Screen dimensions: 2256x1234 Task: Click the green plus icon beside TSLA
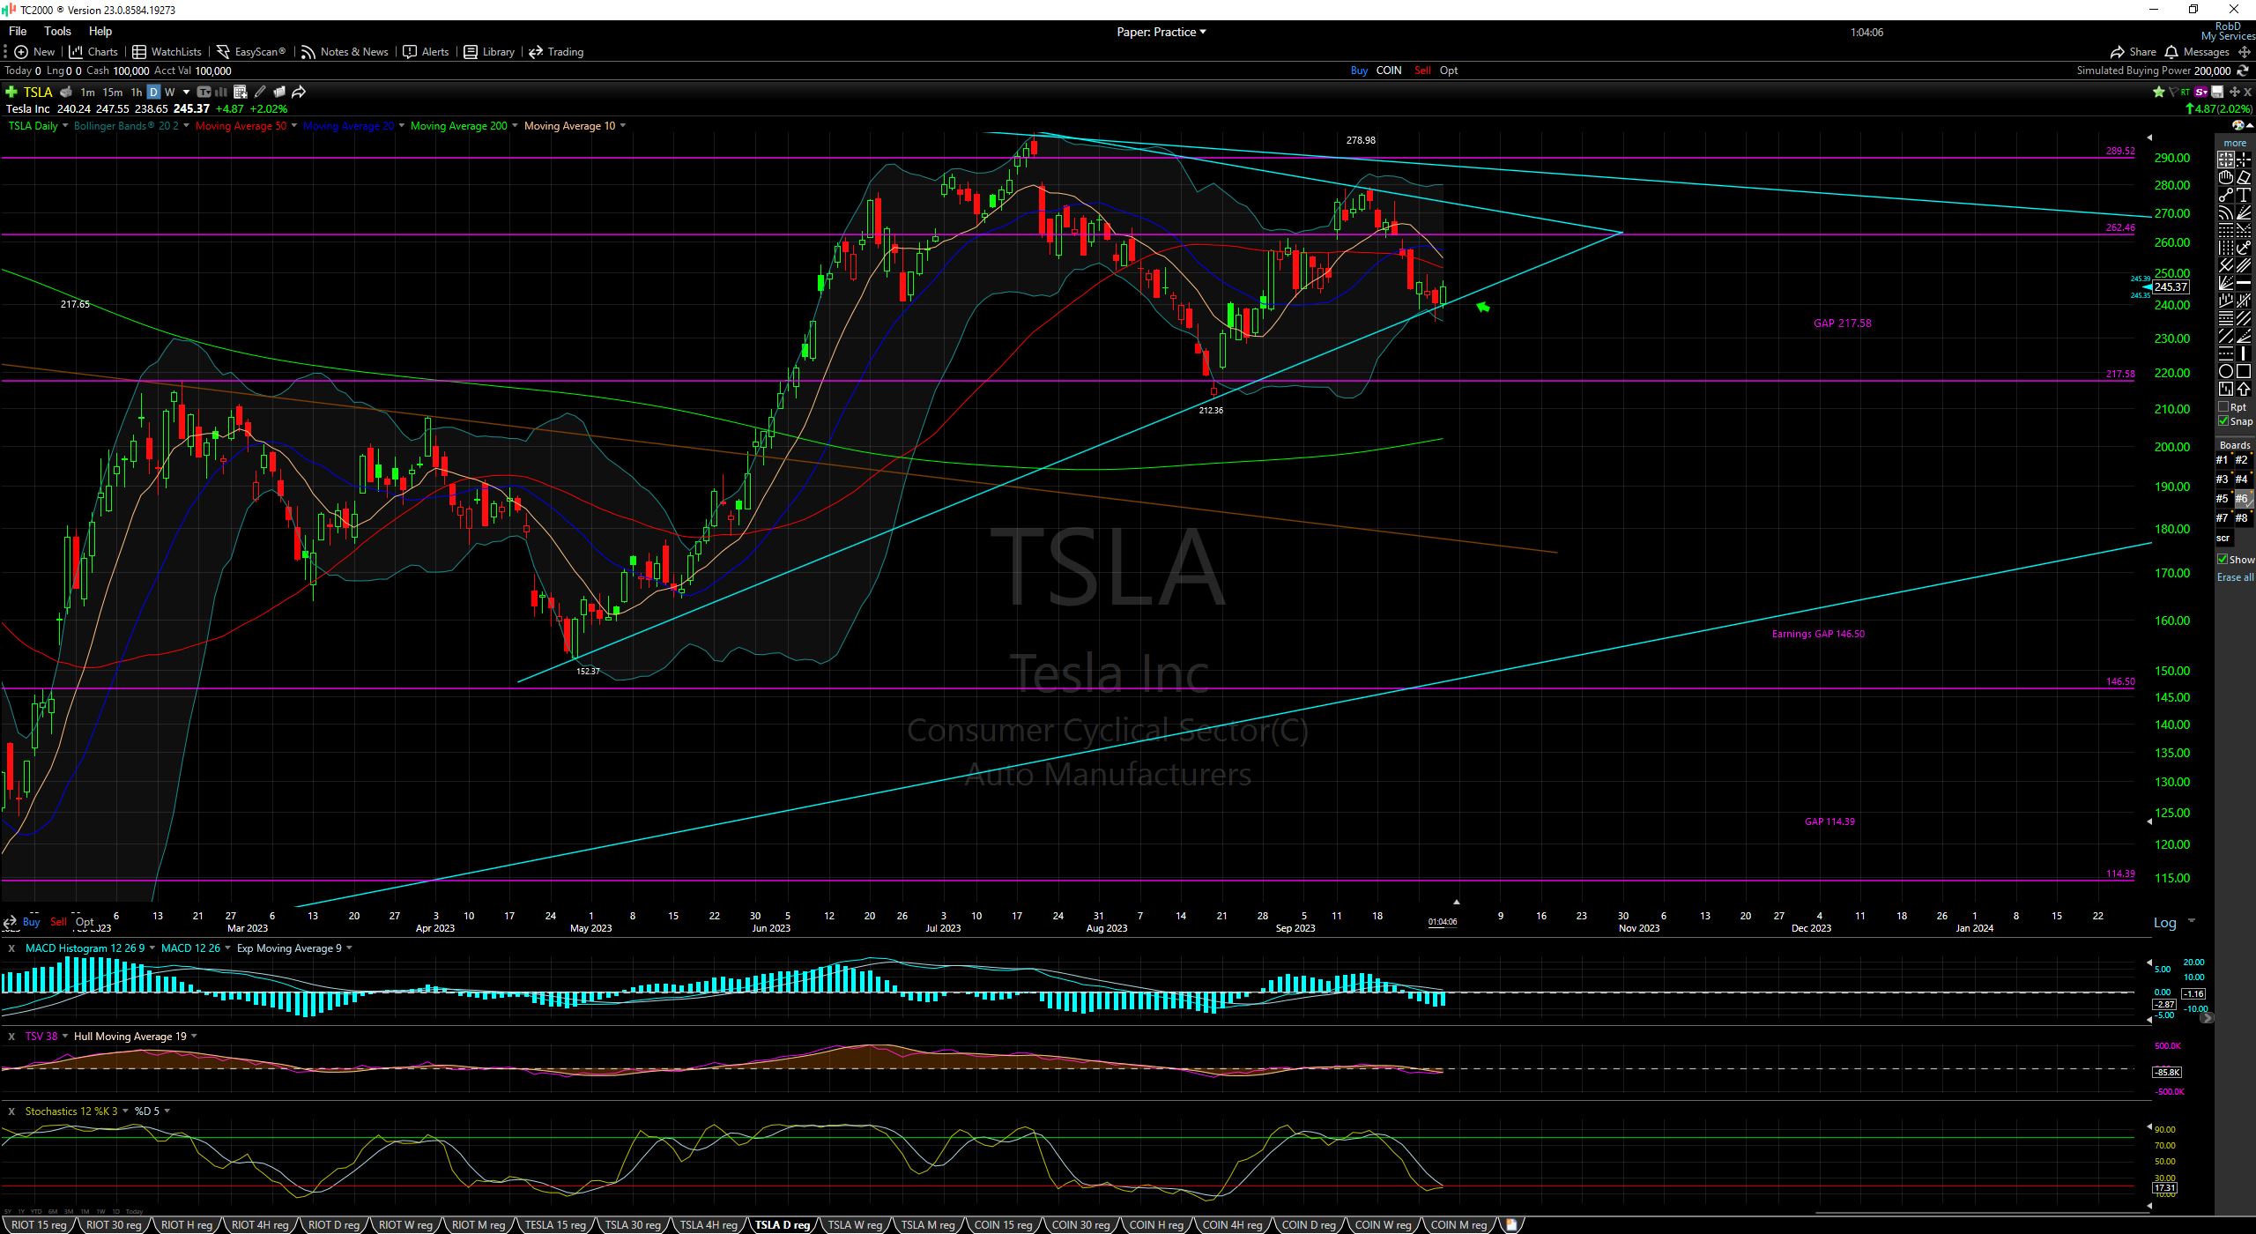click(11, 92)
